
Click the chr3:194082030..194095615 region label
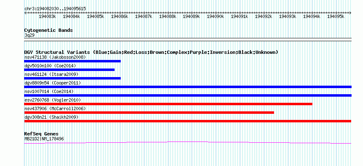[55, 9]
